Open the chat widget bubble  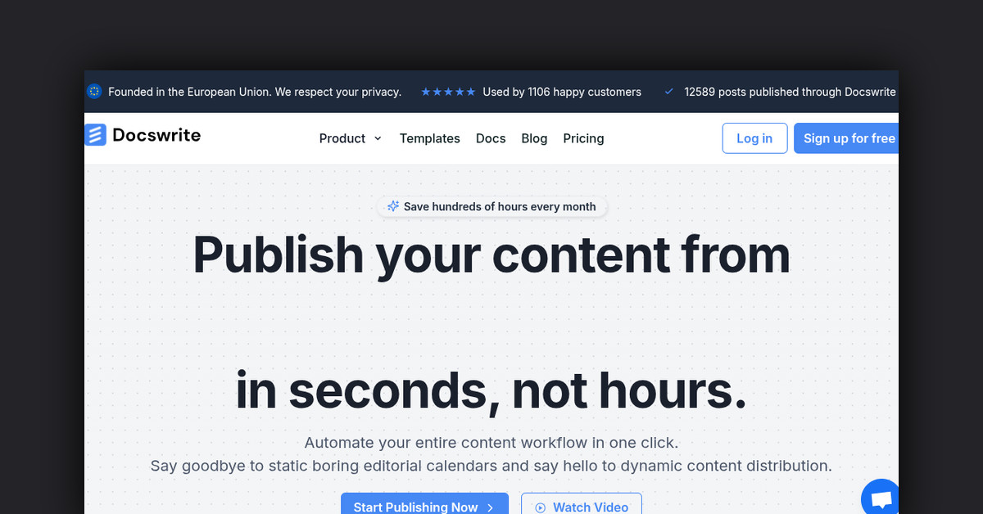coord(880,497)
